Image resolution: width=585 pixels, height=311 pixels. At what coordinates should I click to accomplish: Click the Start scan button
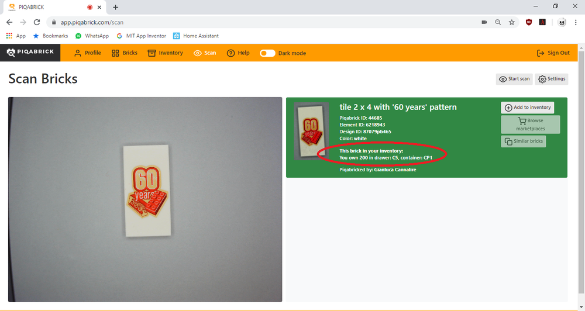pyautogui.click(x=514, y=79)
